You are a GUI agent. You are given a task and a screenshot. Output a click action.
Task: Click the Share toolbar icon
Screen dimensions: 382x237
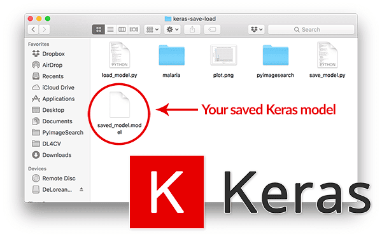[x=192, y=30]
